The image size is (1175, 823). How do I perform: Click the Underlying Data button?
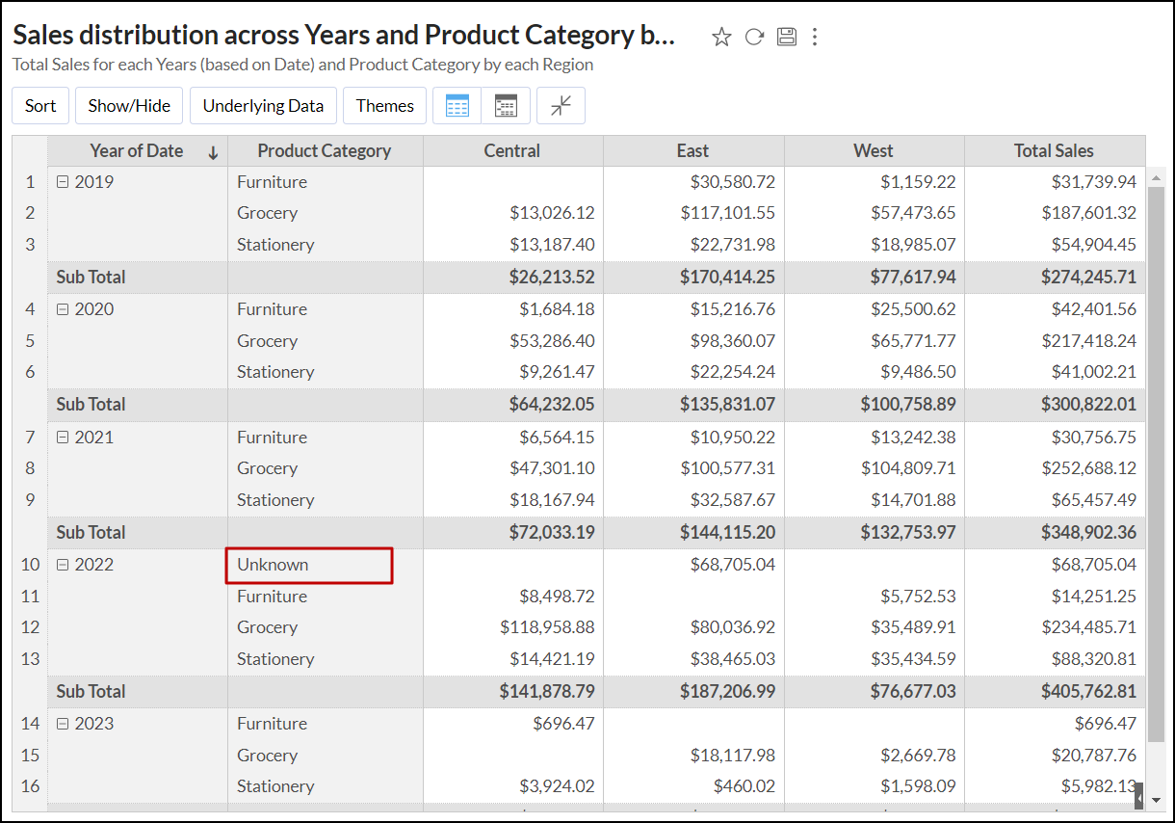pyautogui.click(x=263, y=106)
